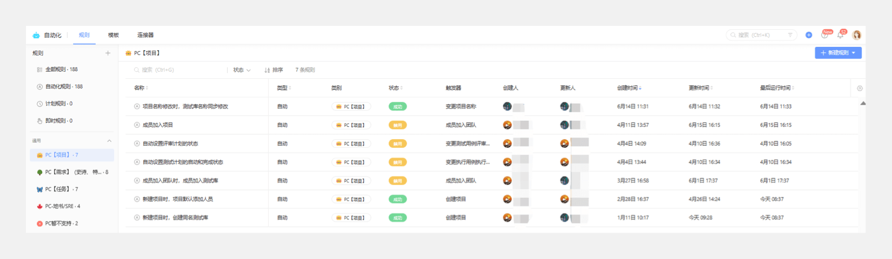The image size is (892, 259).
Task: Open the help icon with New badge
Action: (x=824, y=35)
